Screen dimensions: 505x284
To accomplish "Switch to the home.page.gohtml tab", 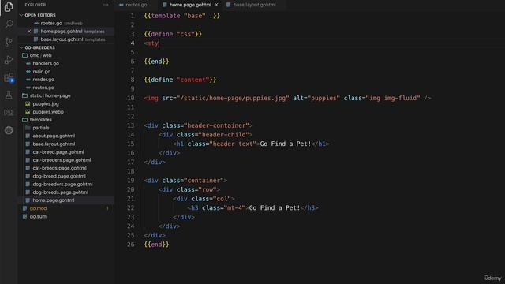I will click(x=190, y=5).
